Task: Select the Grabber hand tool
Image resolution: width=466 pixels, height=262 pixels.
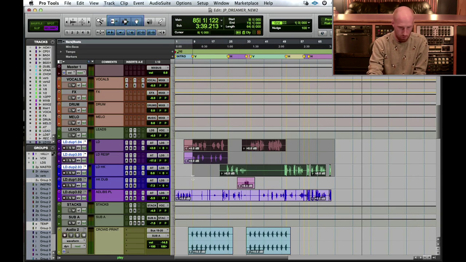Action: pyautogui.click(x=137, y=22)
